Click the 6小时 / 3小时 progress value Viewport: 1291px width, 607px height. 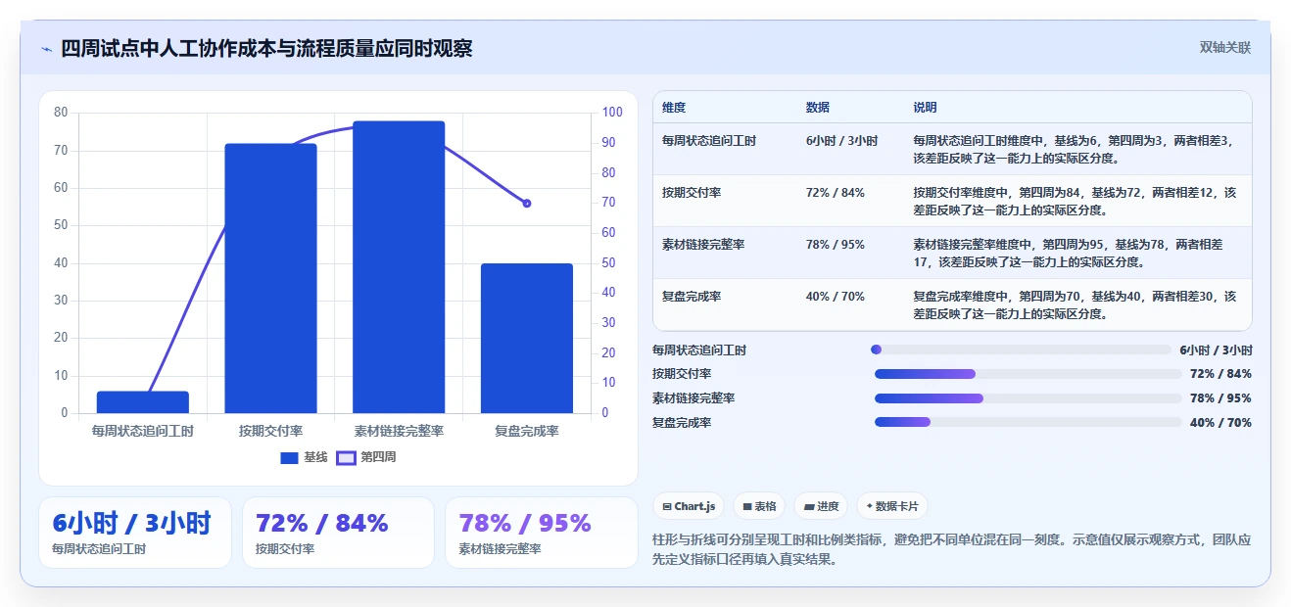click(x=1216, y=350)
